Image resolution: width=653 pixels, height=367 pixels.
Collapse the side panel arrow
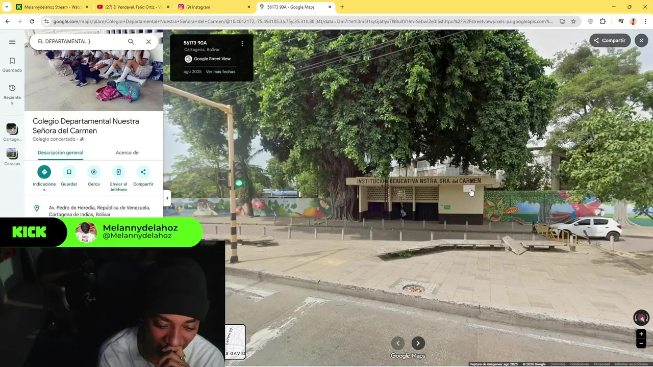[x=167, y=198]
